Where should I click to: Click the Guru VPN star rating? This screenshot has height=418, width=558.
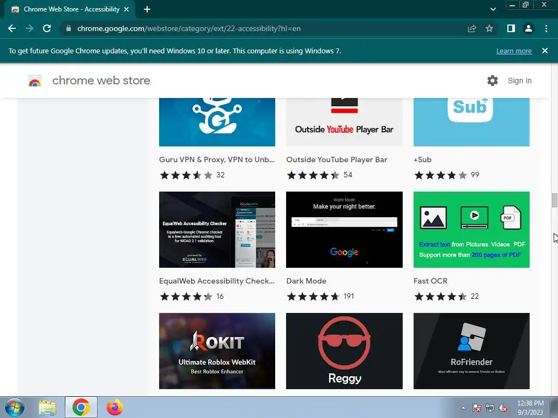[186, 175]
